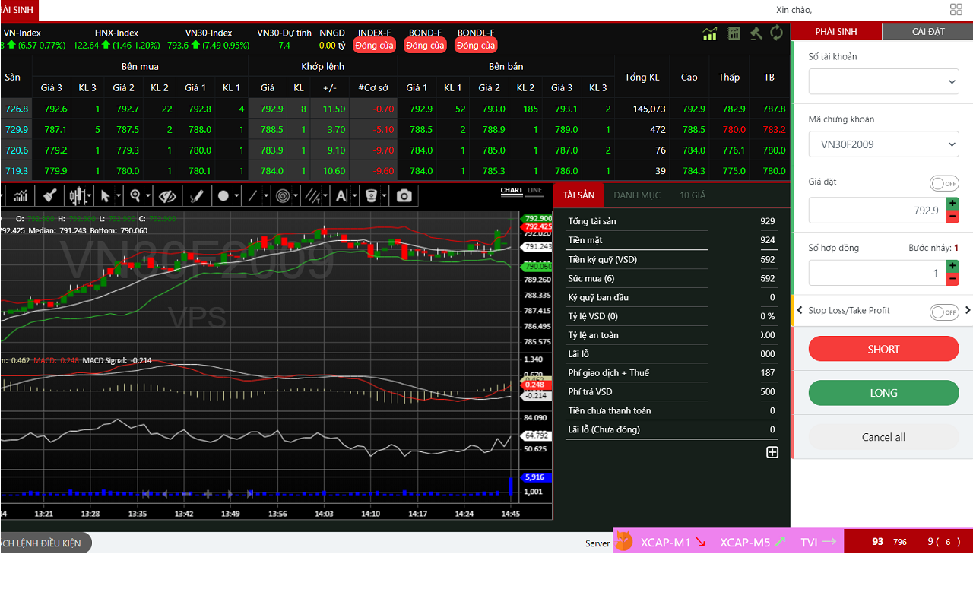
Task: Open the Số tài khoản account dropdown
Action: (x=883, y=81)
